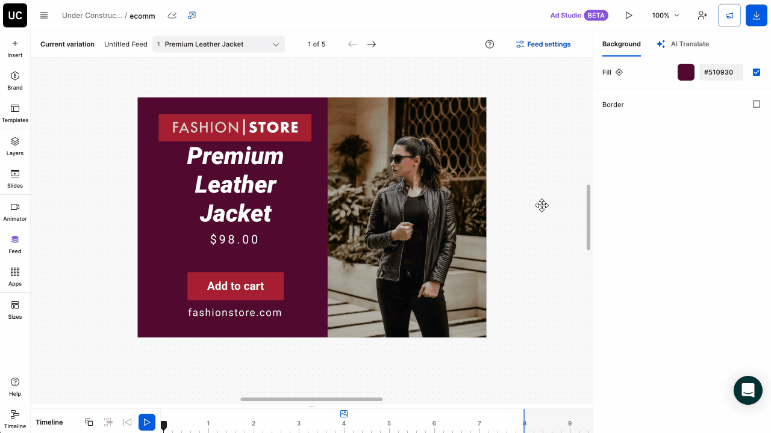This screenshot has width=771, height=433.
Task: Select the $98.00 price text
Action: point(235,239)
